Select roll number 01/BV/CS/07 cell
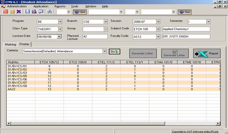Screen dimensions: 228x134 [x=21, y=83]
